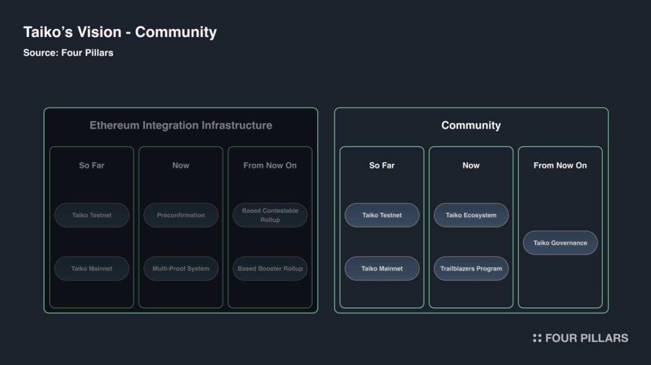
Task: Select the dimmed Taiko Testnet in Infrastructure panel
Action: click(x=92, y=215)
